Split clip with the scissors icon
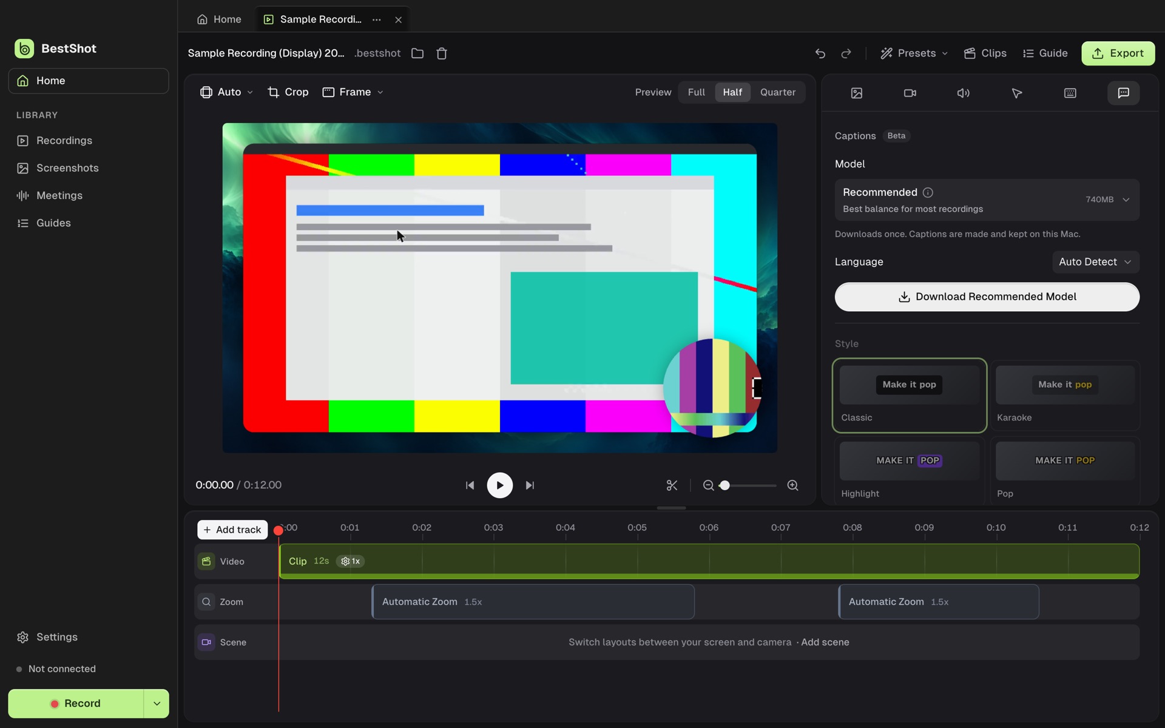This screenshot has height=728, width=1165. tap(672, 485)
